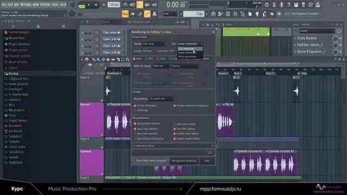347x195 pixels.
Task: Select the slice tool in playlist toolbar
Action: (x=118, y=60)
